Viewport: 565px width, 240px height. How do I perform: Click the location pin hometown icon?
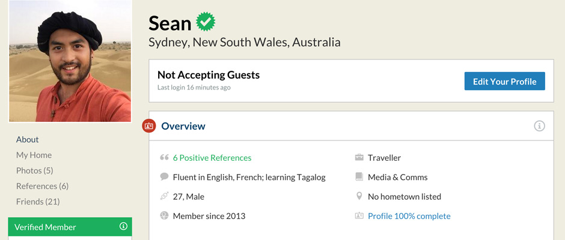359,196
